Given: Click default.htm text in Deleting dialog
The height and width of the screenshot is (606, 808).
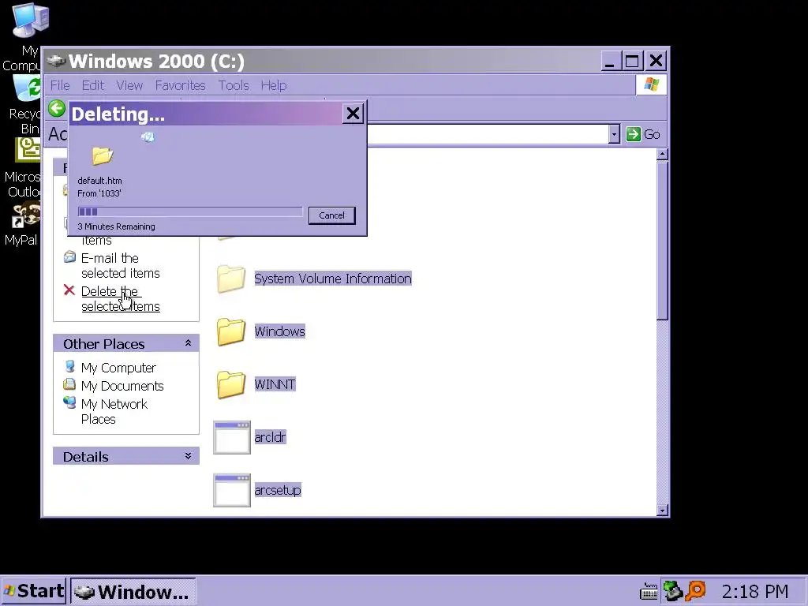Looking at the screenshot, I should coord(99,181).
